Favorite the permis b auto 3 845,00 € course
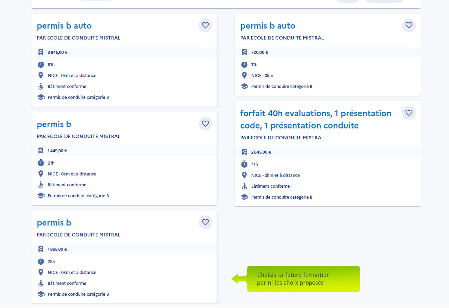This screenshot has height=308, width=449. 205,25
